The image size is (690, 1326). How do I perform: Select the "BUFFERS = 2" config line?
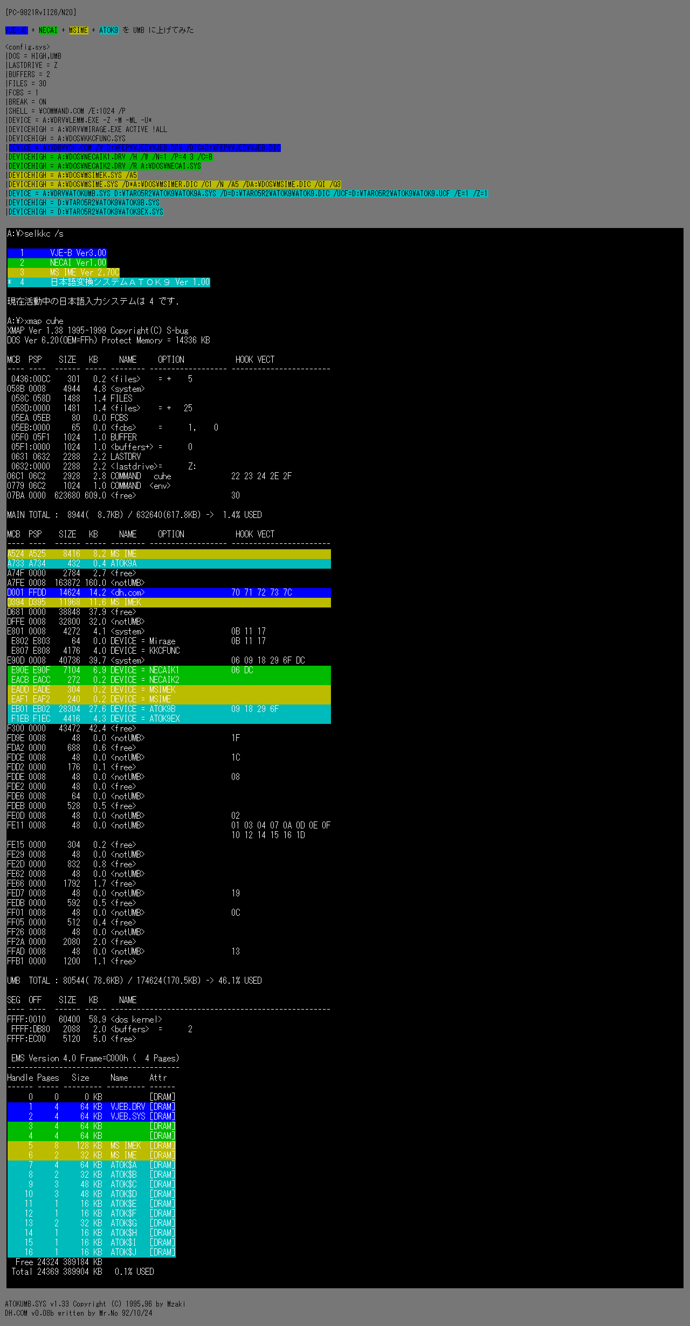pos(28,74)
